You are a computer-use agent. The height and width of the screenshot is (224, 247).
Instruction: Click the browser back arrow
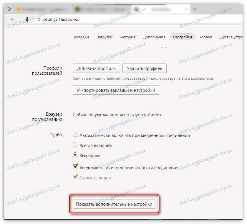point(13,19)
